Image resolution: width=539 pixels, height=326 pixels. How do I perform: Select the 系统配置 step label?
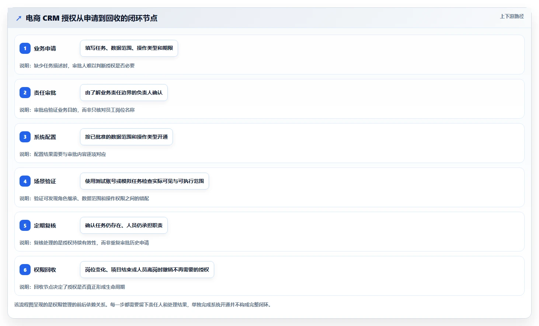point(45,137)
